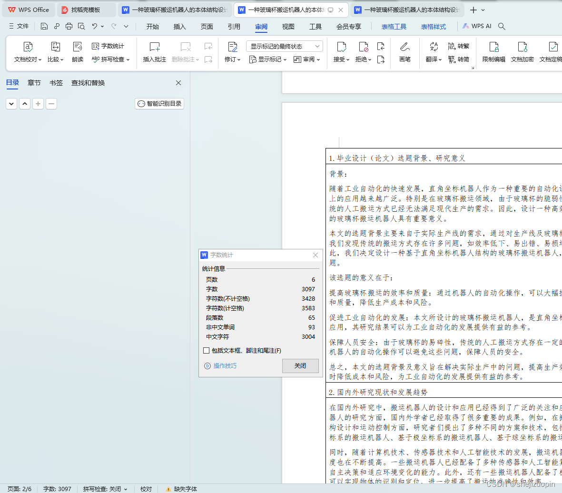Click the 字数: 3097 status bar counter
The width and height of the screenshot is (562, 493).
(58, 489)
